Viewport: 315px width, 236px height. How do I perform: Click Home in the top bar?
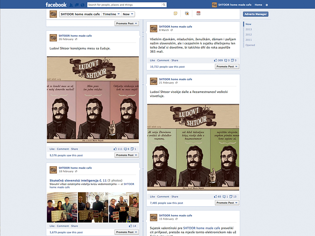[258, 5]
